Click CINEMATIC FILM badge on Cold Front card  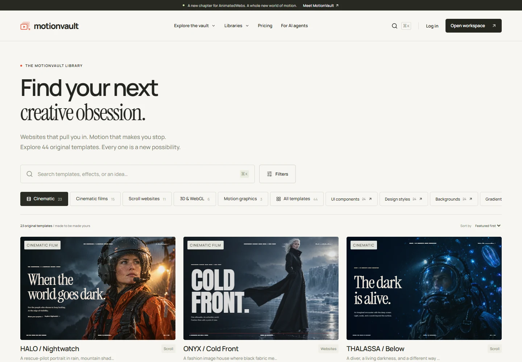tap(205, 245)
